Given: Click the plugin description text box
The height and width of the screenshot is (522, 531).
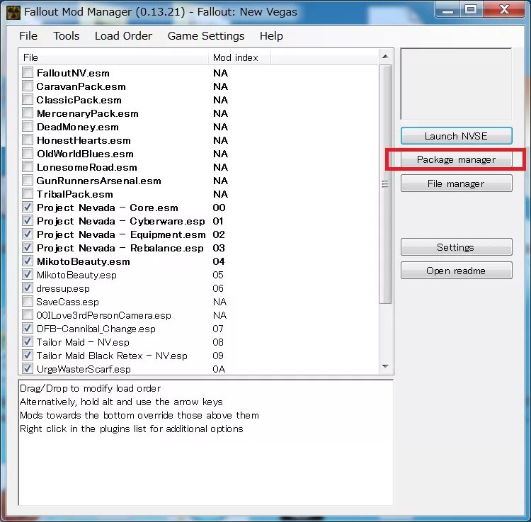Looking at the screenshot, I should (x=206, y=443).
